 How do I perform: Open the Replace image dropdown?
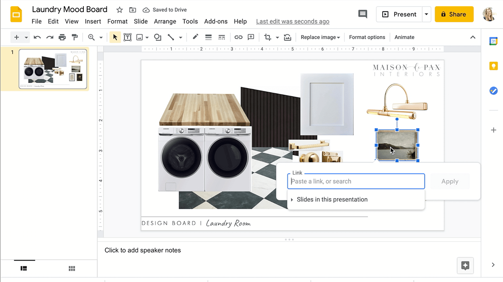(320, 37)
